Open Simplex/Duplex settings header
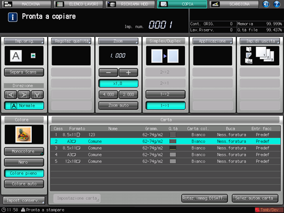284x213 pixels. pos(165,41)
